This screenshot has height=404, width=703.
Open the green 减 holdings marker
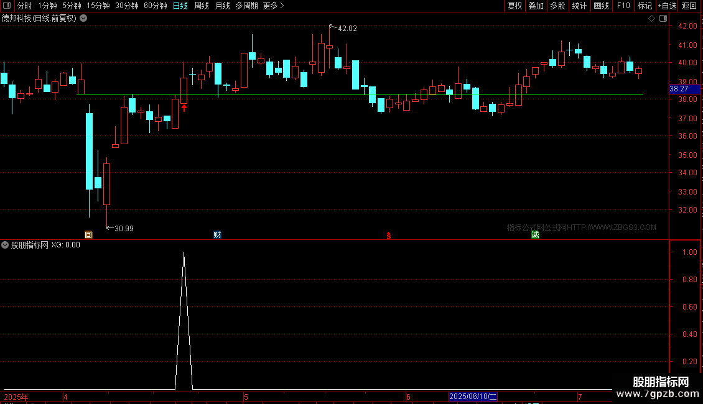[535, 235]
